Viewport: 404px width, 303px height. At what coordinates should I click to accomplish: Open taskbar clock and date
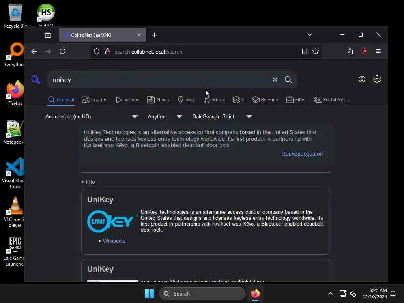[x=375, y=294]
